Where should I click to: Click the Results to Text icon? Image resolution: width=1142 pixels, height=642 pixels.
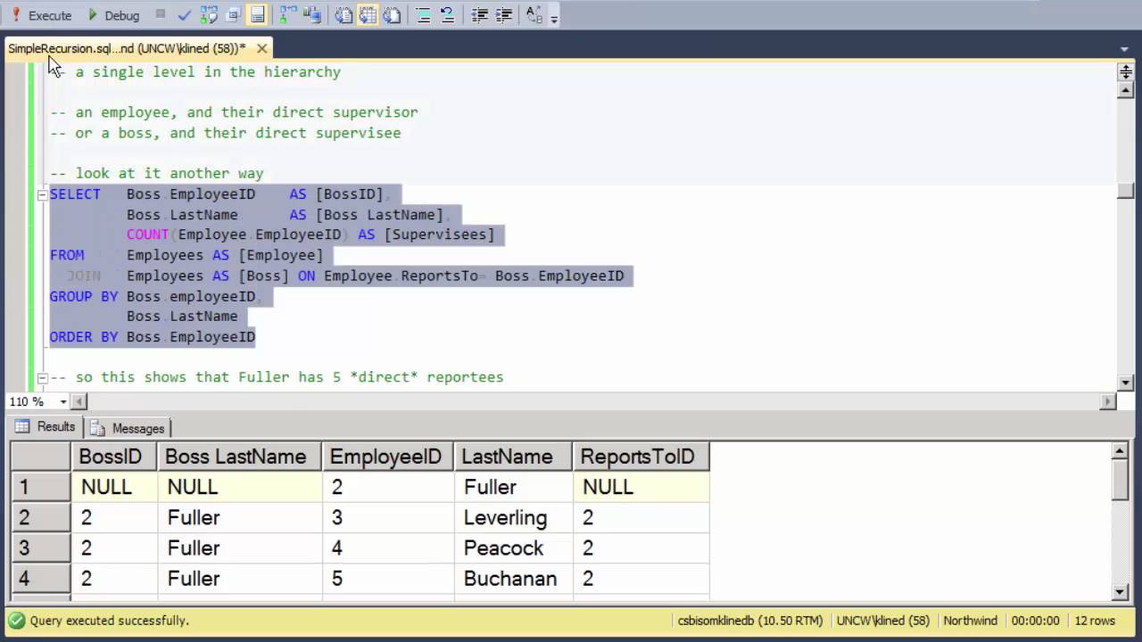(343, 15)
